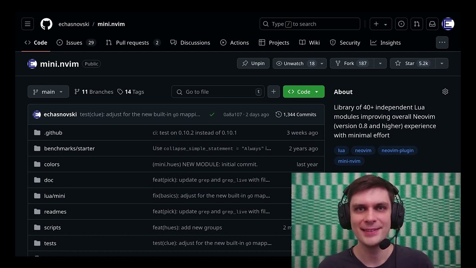476x268 pixels.
Task: Open the green Code dropdown
Action: (x=304, y=92)
